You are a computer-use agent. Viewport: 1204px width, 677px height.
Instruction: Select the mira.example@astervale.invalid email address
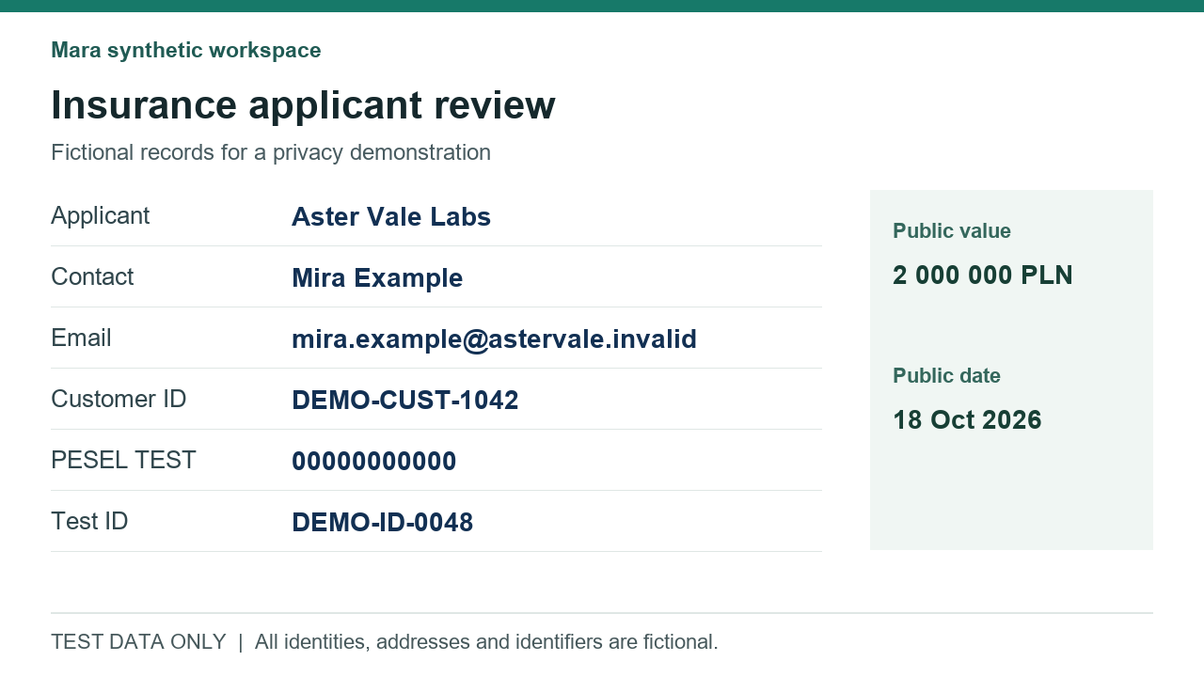click(x=495, y=338)
